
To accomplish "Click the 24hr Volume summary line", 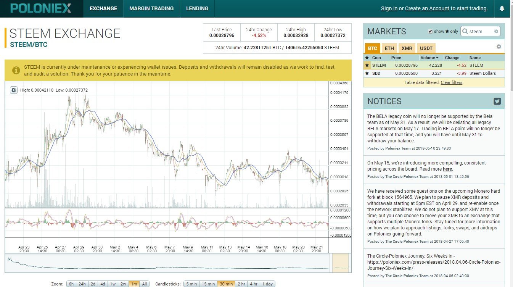I will 277,48.
